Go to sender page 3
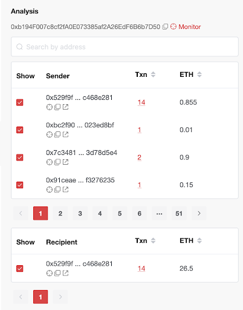The width and height of the screenshot is (243, 310). point(80,213)
